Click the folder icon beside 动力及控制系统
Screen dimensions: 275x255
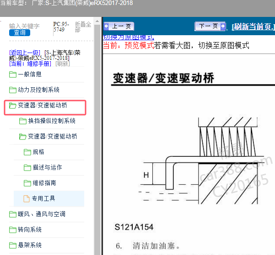tap(13, 90)
